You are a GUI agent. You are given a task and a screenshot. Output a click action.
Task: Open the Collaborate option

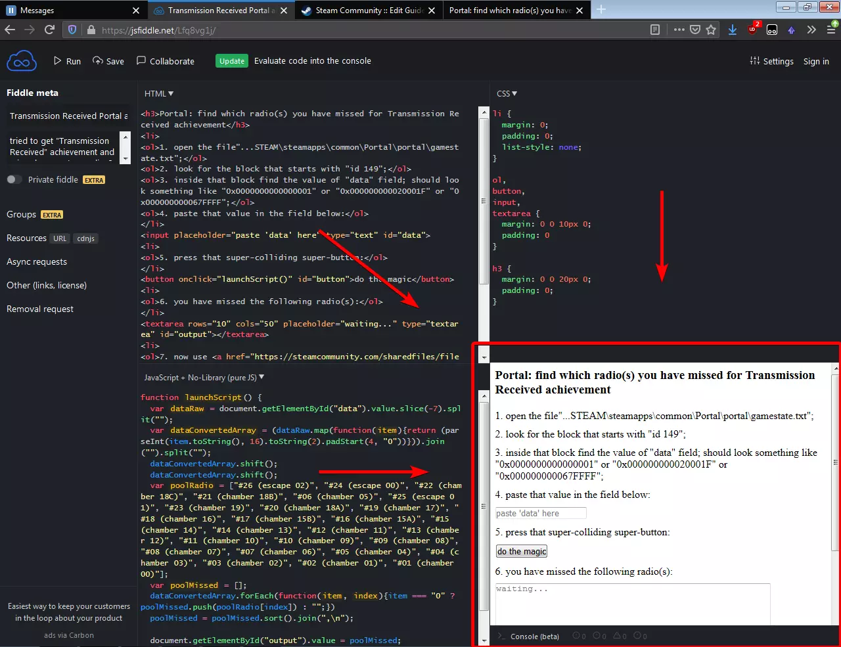click(x=165, y=61)
